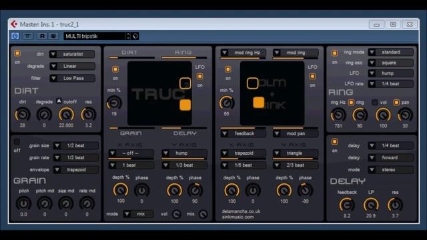Toggle the DIRT section on switch

(17, 53)
